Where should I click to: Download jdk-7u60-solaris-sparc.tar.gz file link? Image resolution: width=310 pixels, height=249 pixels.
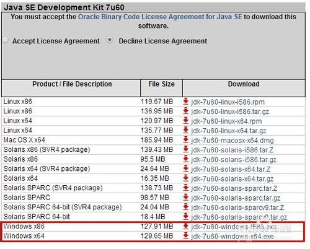236,198
